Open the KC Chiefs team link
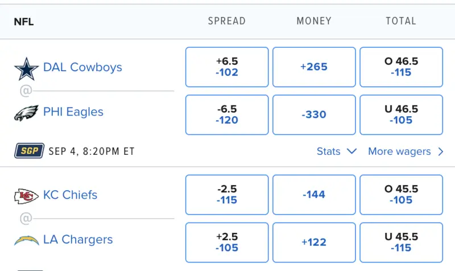 70,195
